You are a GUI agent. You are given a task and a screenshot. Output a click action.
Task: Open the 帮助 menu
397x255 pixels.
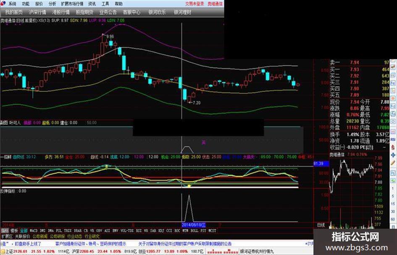[x=118, y=4]
